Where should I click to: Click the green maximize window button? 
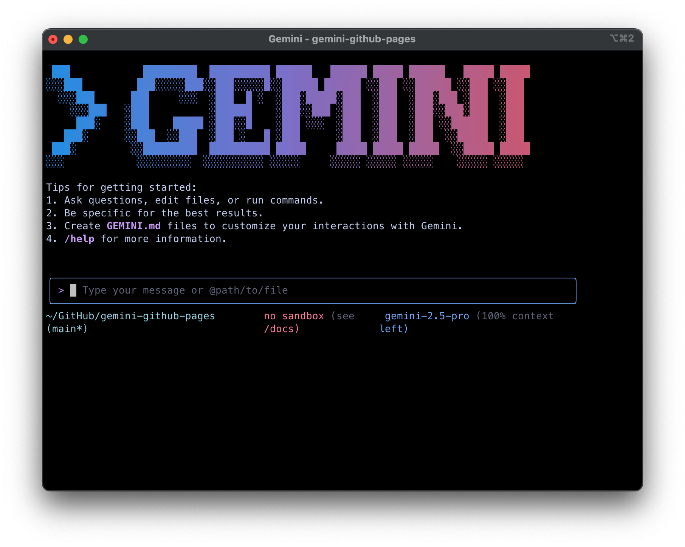pyautogui.click(x=83, y=39)
